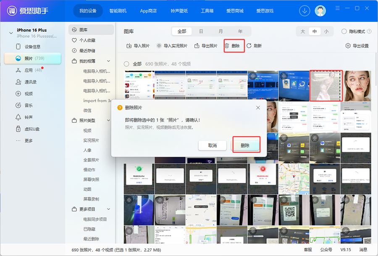Select 图库 in the album panel
The height and width of the screenshot is (256, 378).
91,30
